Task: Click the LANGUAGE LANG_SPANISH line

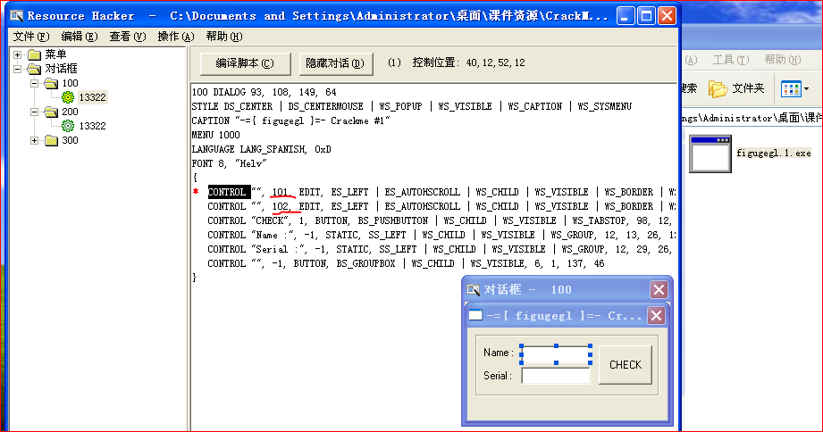Action: click(x=262, y=149)
